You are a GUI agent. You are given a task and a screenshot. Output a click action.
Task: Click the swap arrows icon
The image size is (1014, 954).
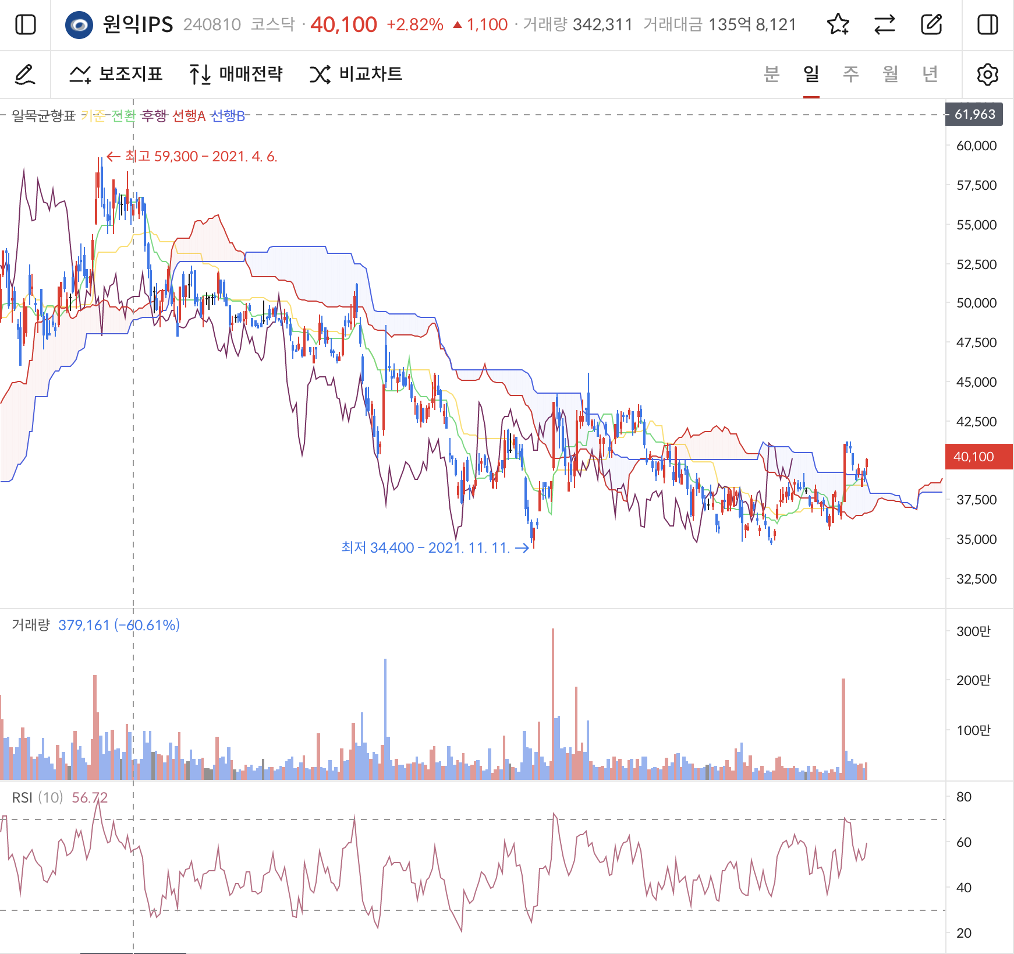click(x=885, y=24)
